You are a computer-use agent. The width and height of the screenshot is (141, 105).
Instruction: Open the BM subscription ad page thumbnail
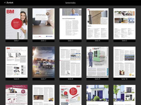(70, 95)
